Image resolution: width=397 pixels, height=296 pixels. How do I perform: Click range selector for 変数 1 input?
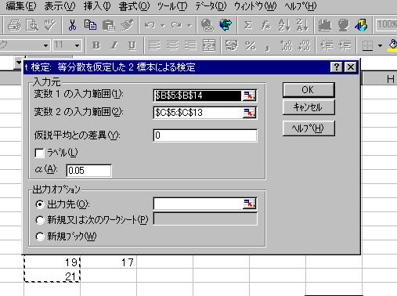249,96
